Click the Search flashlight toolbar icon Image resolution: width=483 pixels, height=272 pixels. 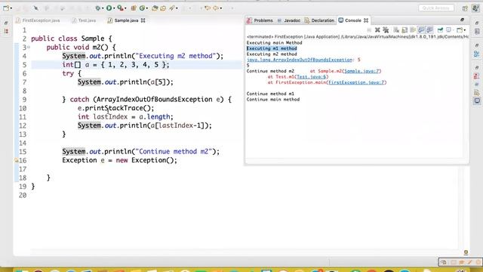pos(171,8)
